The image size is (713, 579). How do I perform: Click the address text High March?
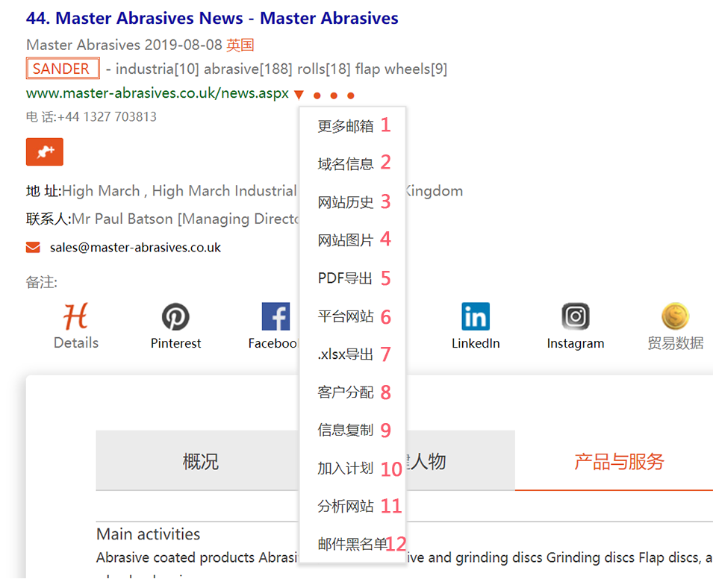101,191
